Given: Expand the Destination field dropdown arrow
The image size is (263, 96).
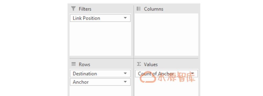Looking at the screenshot, I should (x=125, y=74).
